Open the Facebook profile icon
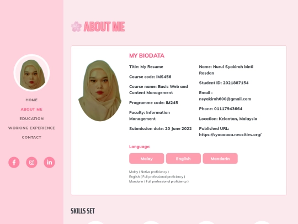Screen dimensions: 298x224 [14, 162]
